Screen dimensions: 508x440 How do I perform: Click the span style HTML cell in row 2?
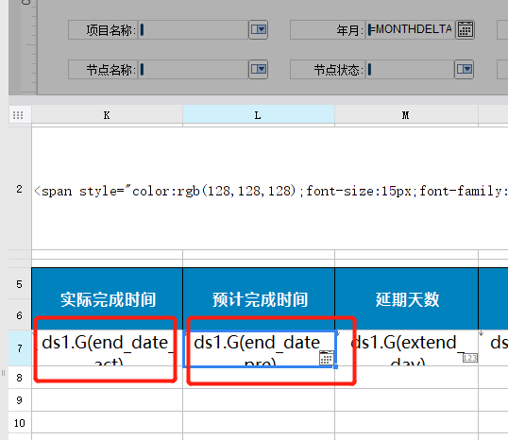pos(270,189)
